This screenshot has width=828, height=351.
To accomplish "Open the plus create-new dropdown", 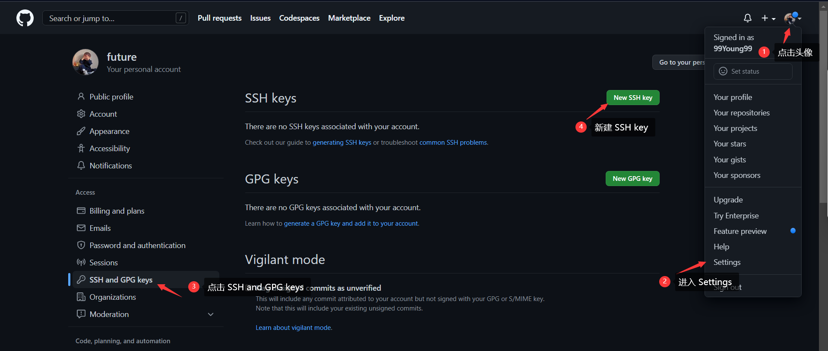I will pyautogui.click(x=768, y=18).
